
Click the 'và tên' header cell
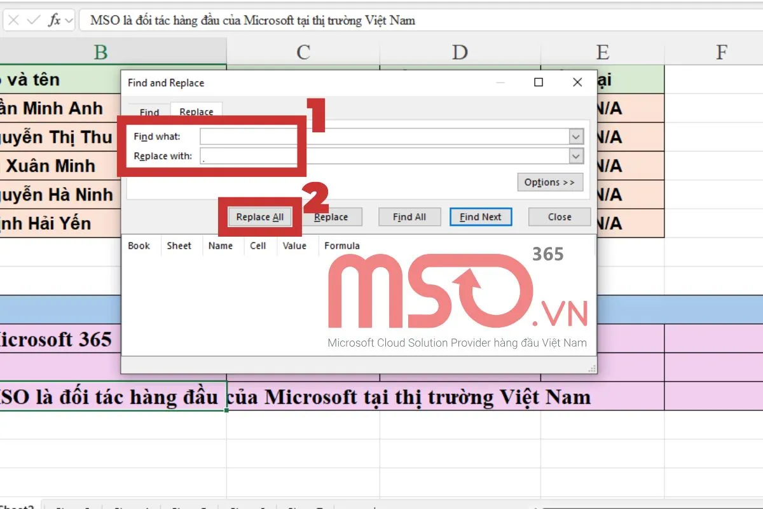(60, 80)
